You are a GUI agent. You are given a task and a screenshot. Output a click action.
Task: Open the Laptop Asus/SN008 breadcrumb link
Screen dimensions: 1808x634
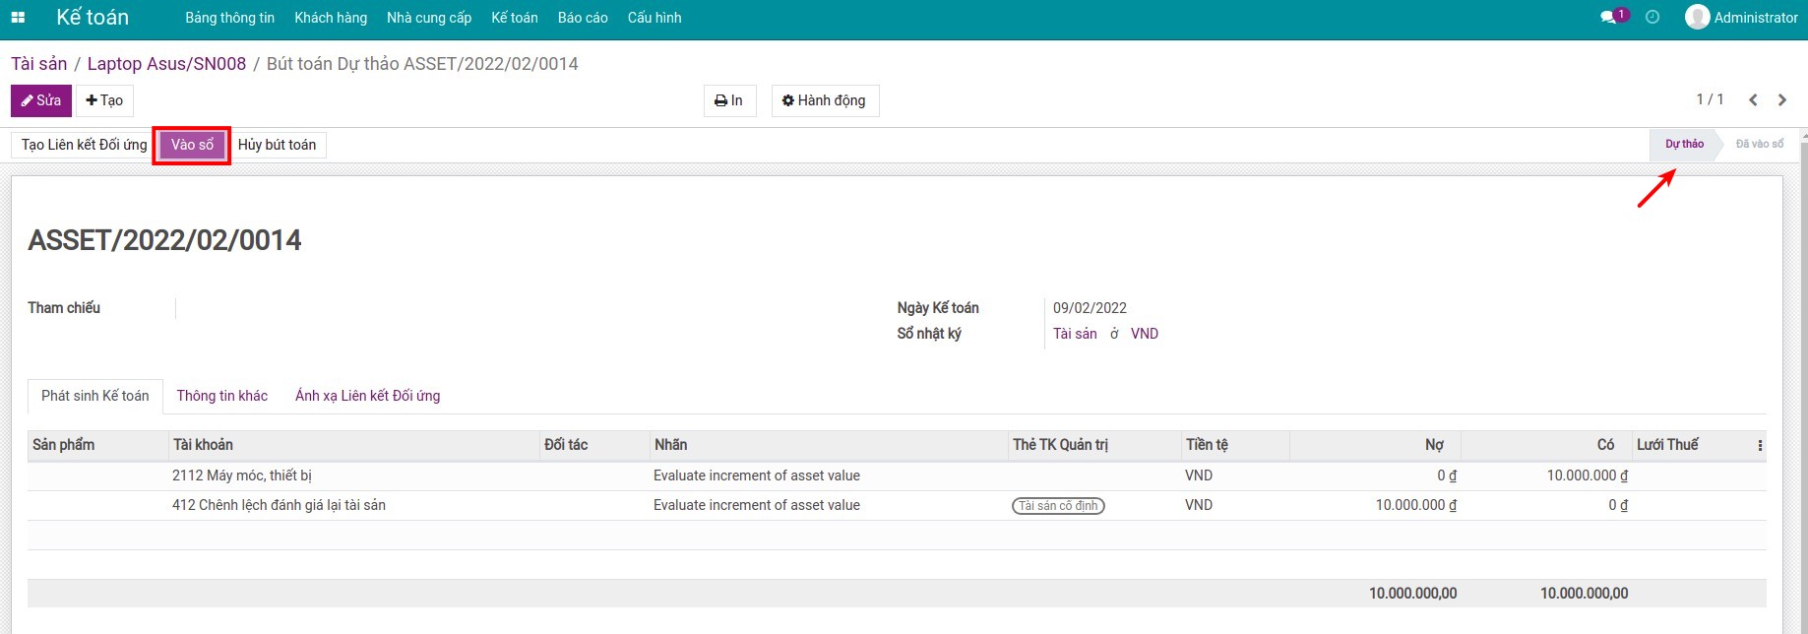tap(166, 64)
